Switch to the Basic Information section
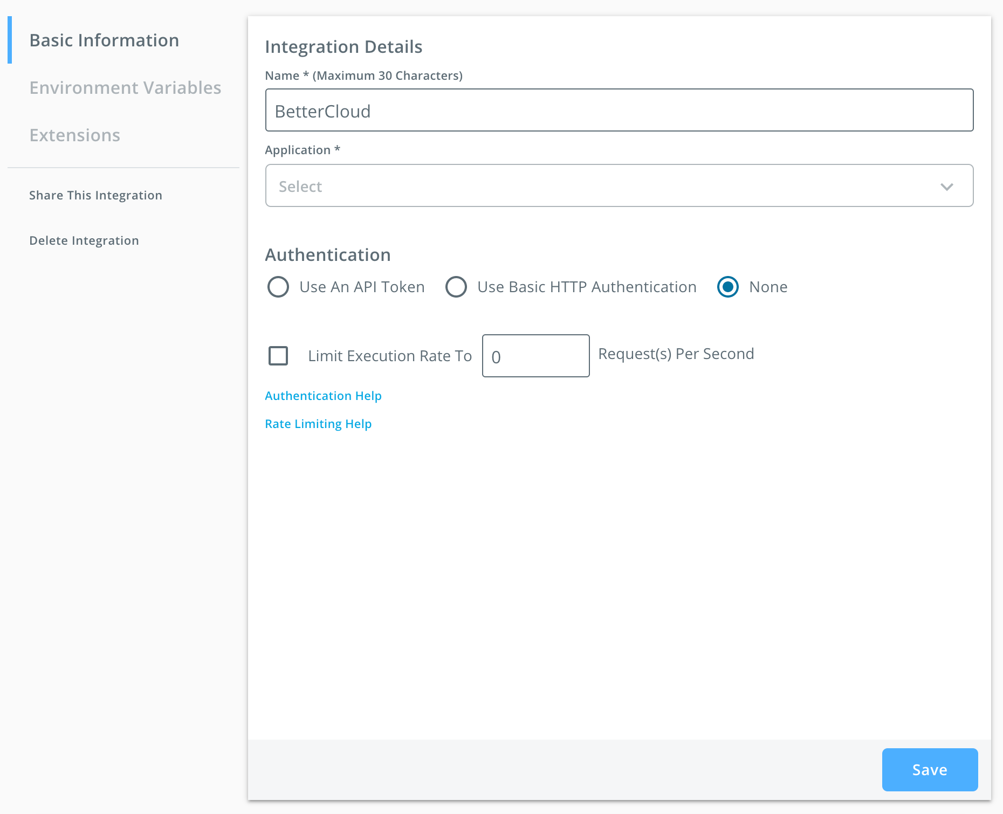Viewport: 1003px width, 814px height. (x=104, y=40)
